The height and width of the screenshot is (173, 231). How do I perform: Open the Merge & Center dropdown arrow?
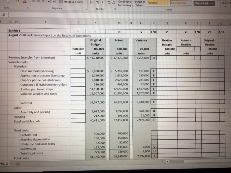[x=85, y=2]
